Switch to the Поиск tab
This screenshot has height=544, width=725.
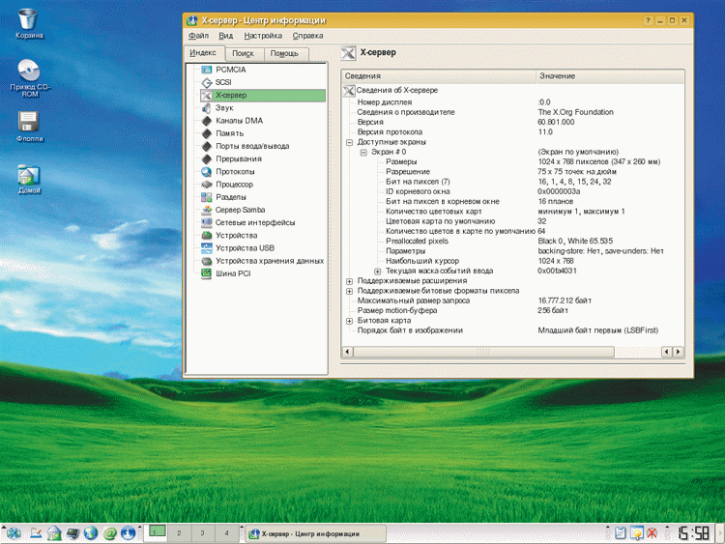point(244,53)
